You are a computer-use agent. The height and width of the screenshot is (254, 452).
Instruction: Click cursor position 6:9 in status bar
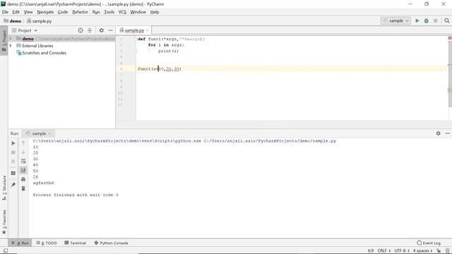coord(370,251)
